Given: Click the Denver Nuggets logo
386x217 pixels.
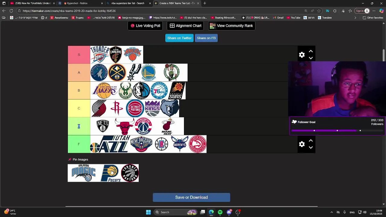Looking at the screenshot, I should 117,73.
